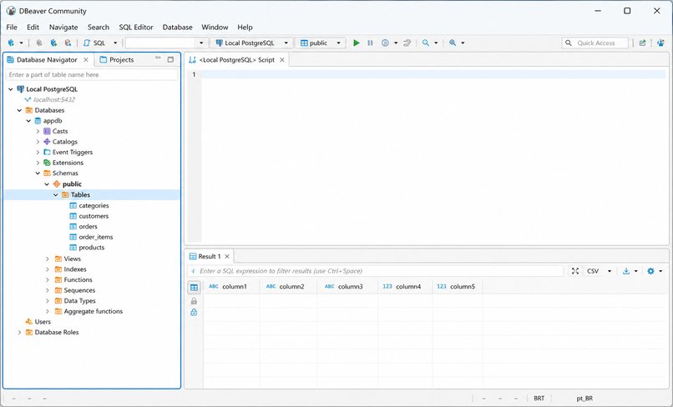Click BRT timezone in status bar
The image size is (673, 407).
tap(539, 399)
